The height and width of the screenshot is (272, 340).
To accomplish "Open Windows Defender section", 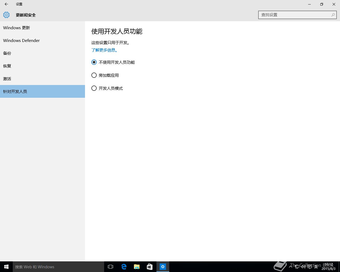I will click(x=42, y=40).
